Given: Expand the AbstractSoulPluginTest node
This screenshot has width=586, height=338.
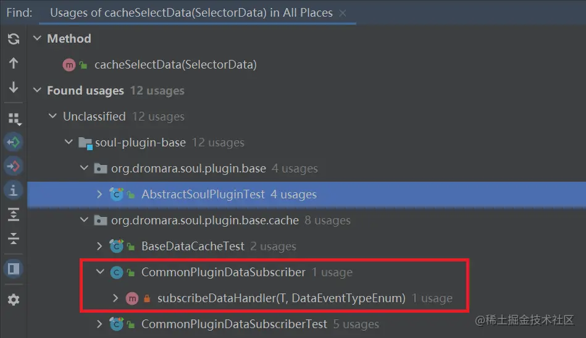Looking at the screenshot, I should pyautogui.click(x=100, y=194).
